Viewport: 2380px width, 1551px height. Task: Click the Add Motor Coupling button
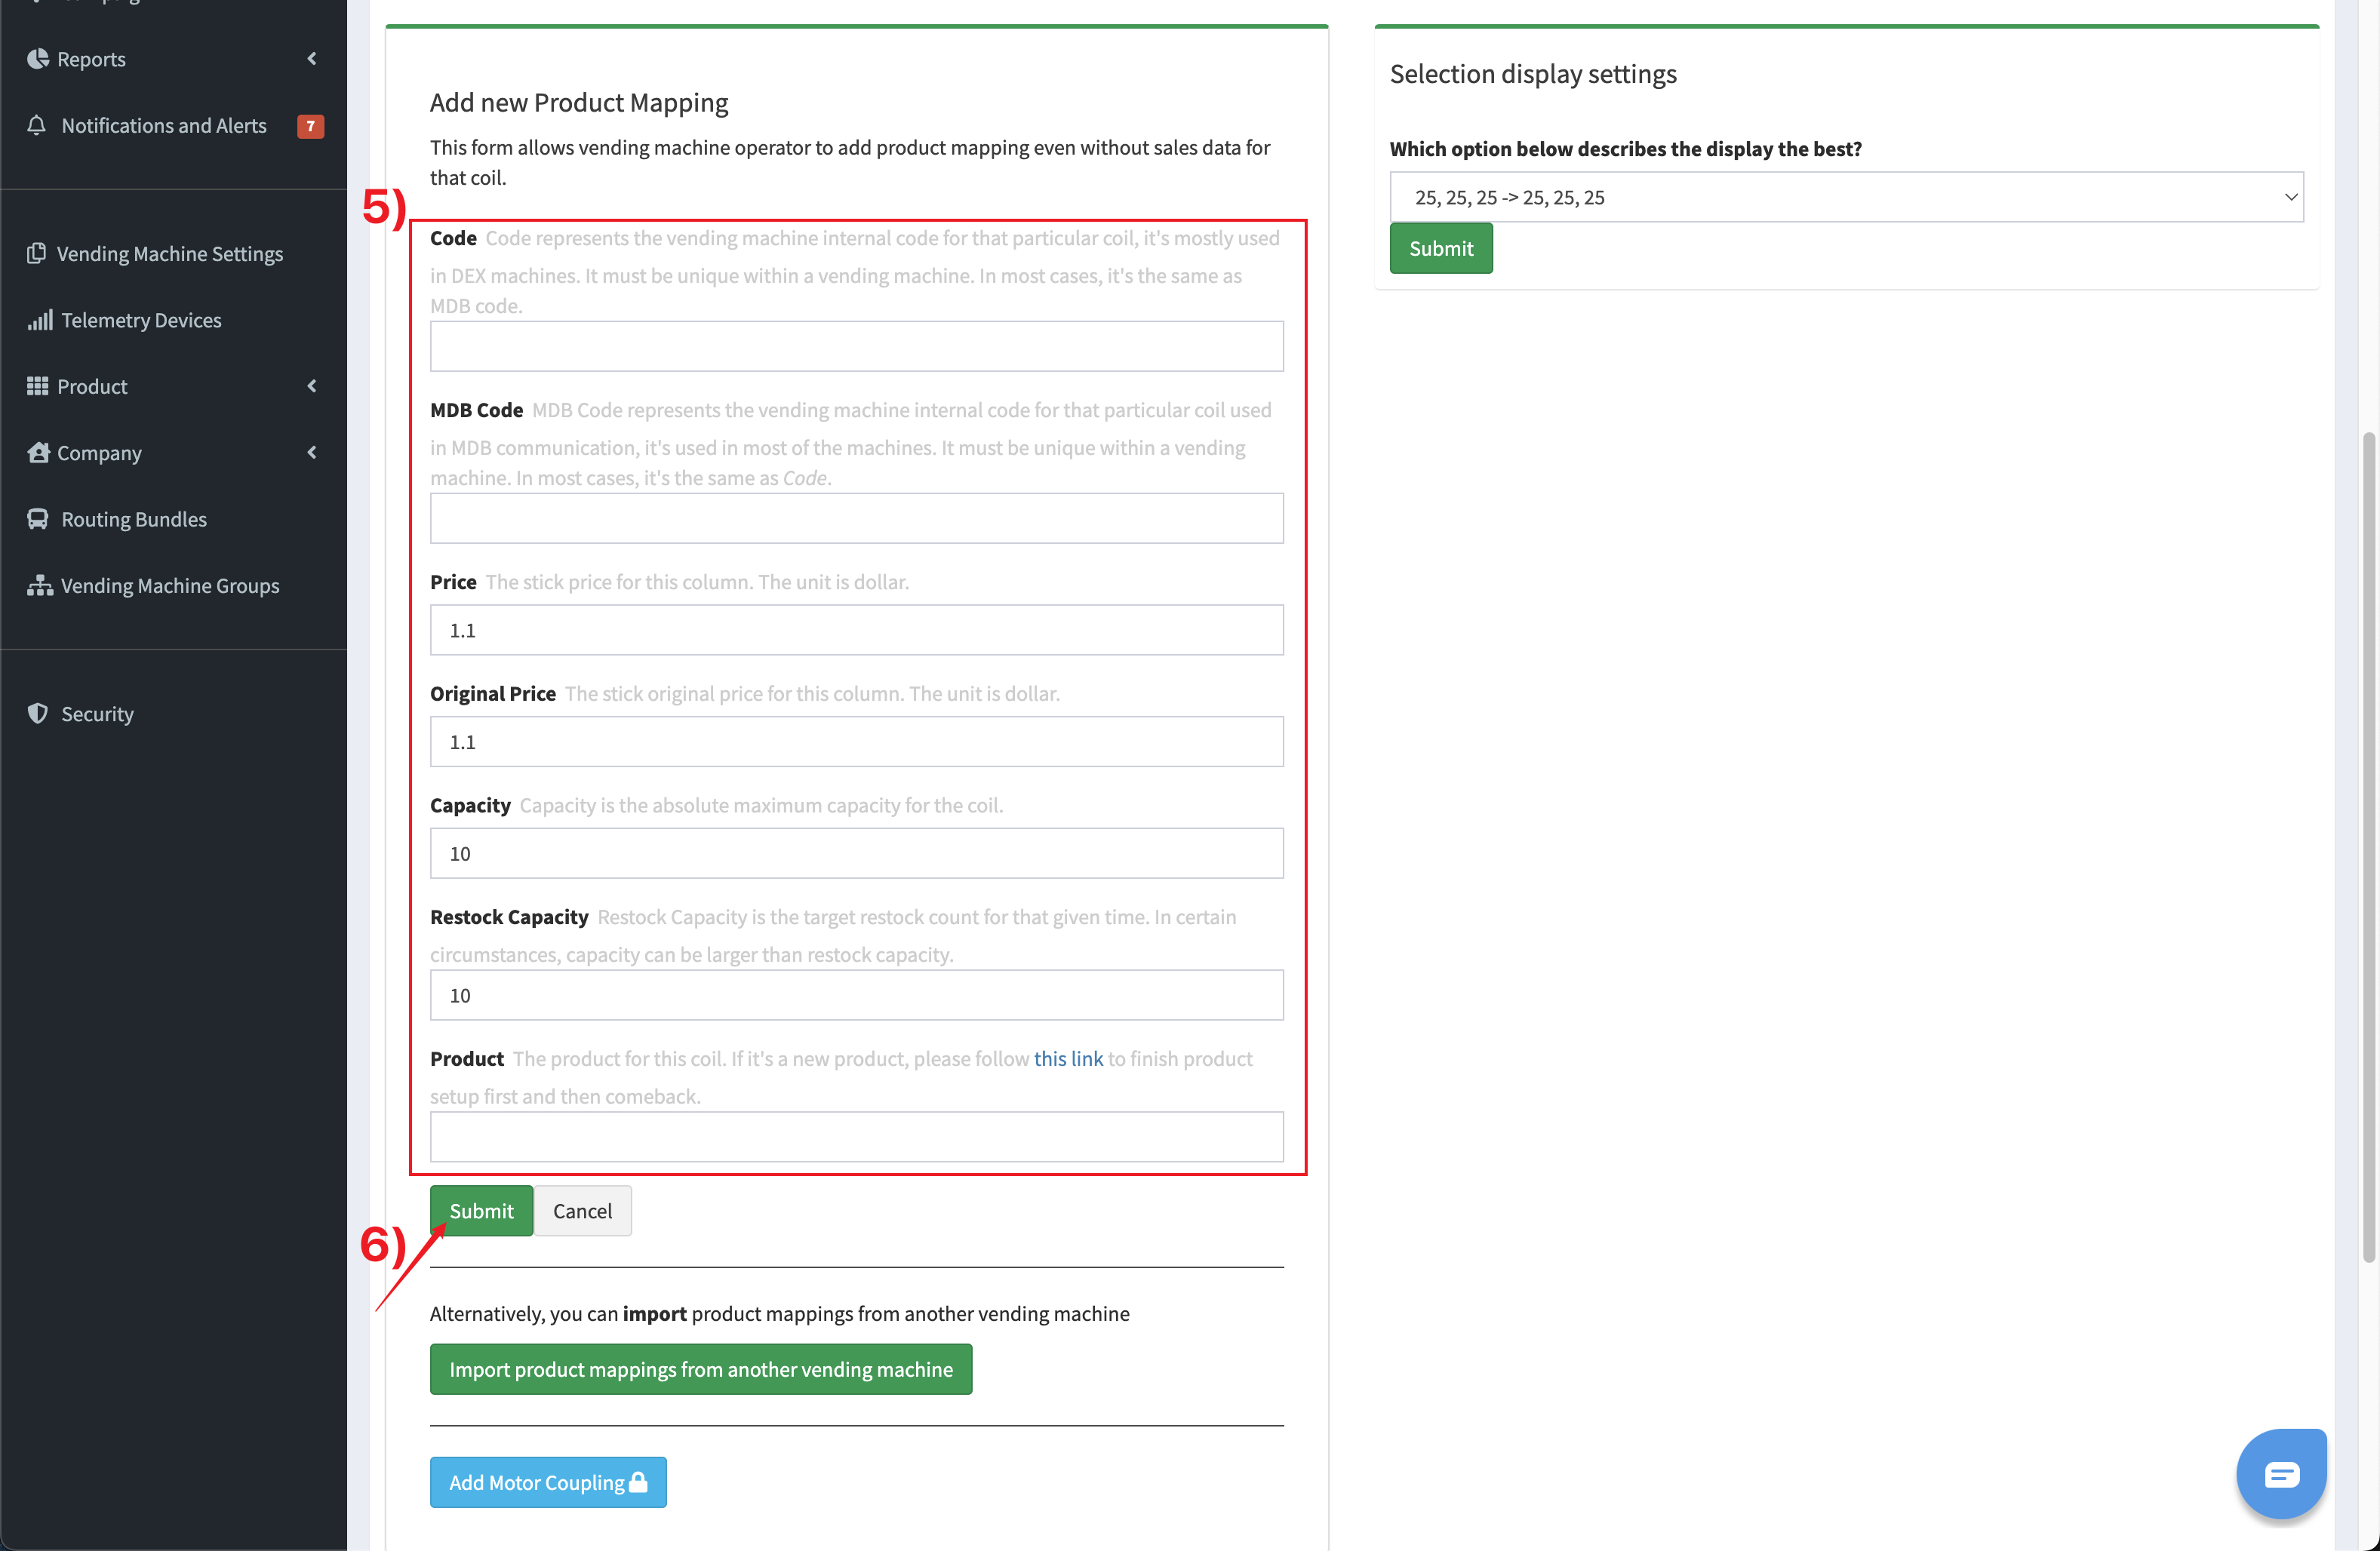(x=547, y=1482)
